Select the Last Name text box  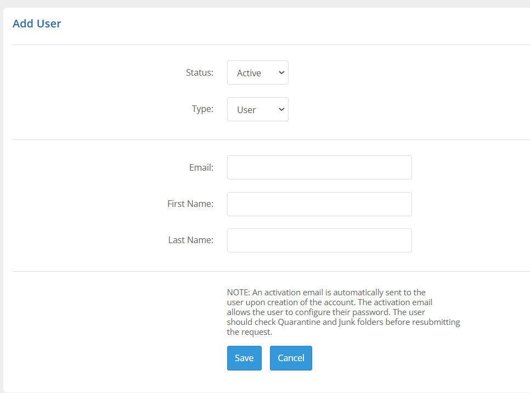click(x=319, y=240)
